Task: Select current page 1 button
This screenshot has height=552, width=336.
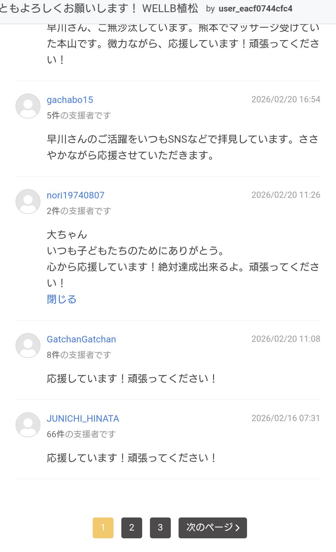Action: coord(103,528)
